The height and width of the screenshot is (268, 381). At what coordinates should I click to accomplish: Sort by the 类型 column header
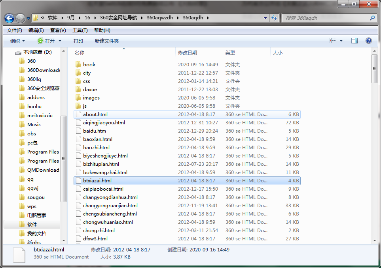click(230, 52)
